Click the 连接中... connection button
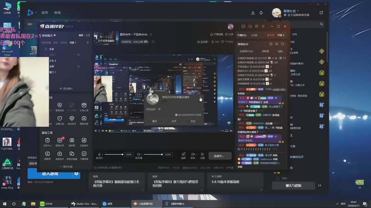371x208 pixels. 220,156
